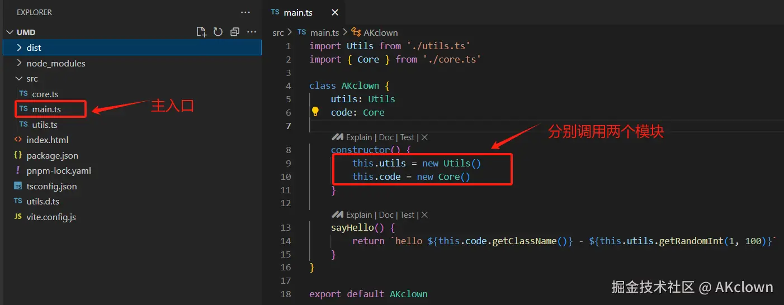Switch to the main.ts editor tab
Screen dimensions: 784x305
[303, 12]
